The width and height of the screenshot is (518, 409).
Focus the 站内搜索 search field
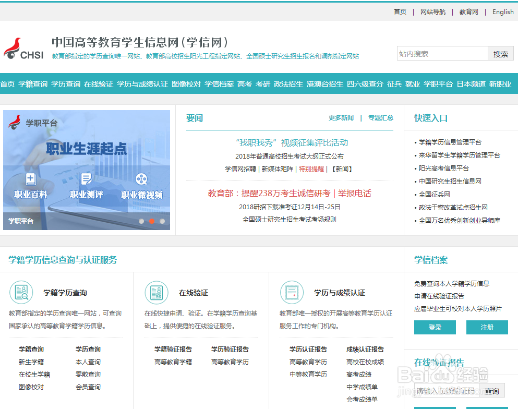coord(442,54)
